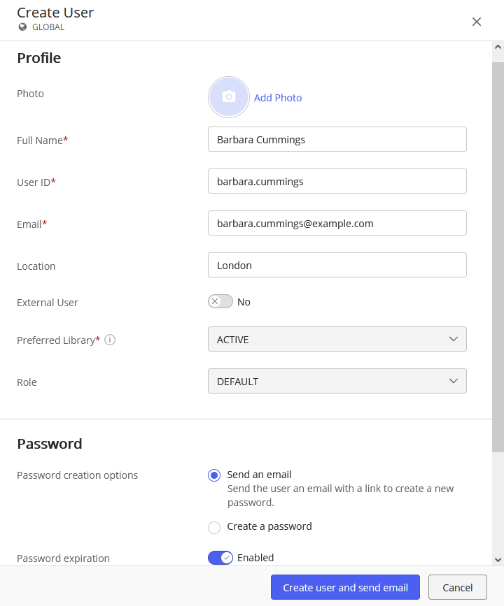Disable the Password expiration toggle
Image resolution: width=504 pixels, height=606 pixels.
coord(220,558)
